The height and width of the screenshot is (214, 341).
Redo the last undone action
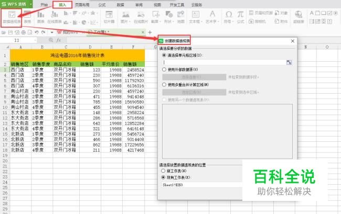[x=43, y=32]
